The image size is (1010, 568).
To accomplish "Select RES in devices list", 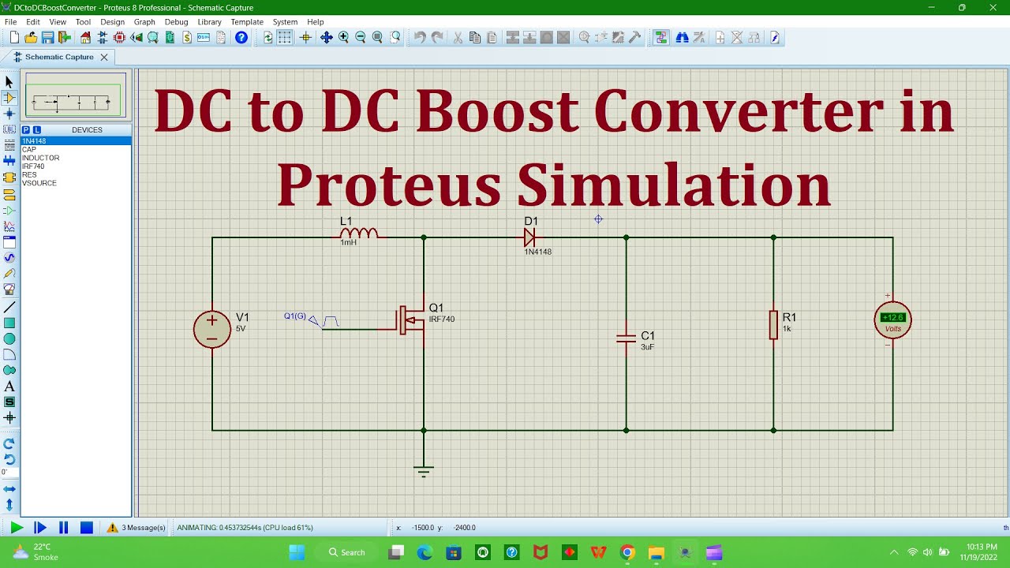I will coord(76,174).
